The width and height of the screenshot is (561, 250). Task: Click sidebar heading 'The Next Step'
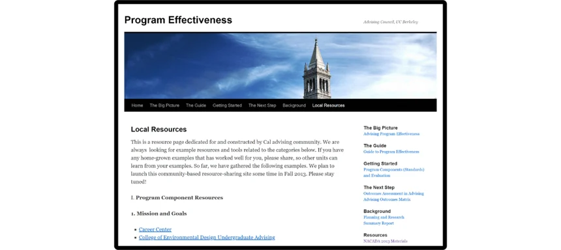pyautogui.click(x=379, y=187)
